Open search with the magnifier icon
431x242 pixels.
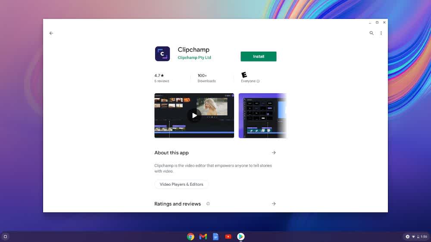(x=372, y=33)
